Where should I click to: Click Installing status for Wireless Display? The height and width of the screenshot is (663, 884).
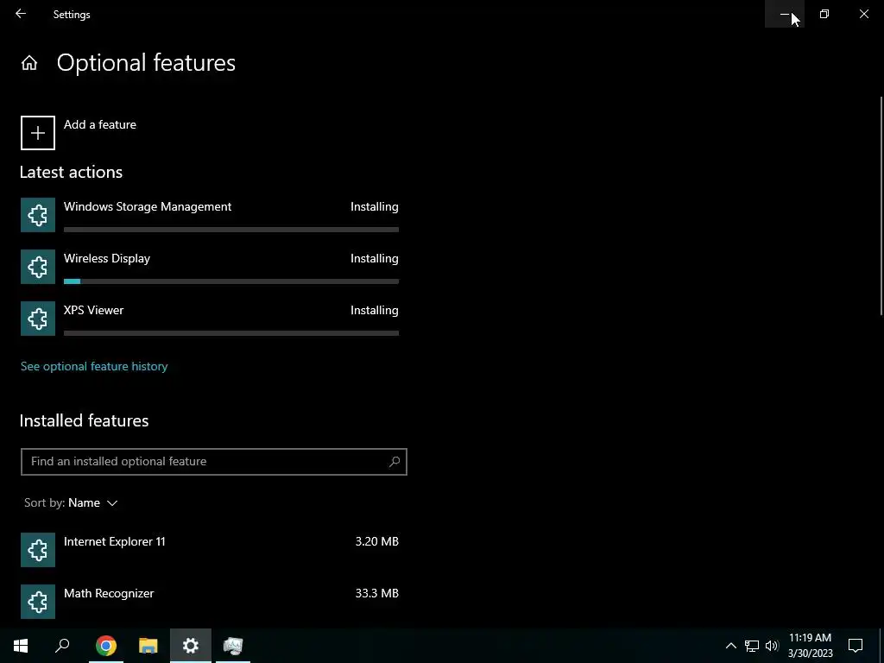[x=375, y=259]
